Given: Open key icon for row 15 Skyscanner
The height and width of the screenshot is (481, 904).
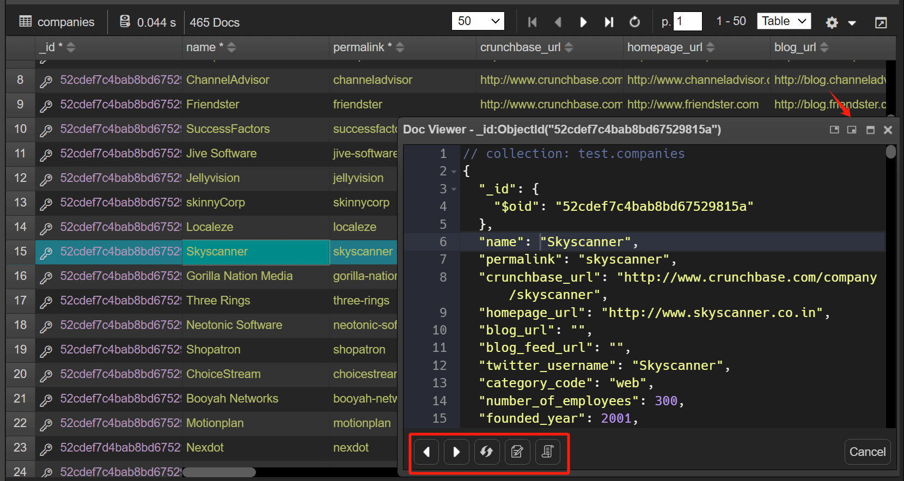Looking at the screenshot, I should (x=46, y=252).
